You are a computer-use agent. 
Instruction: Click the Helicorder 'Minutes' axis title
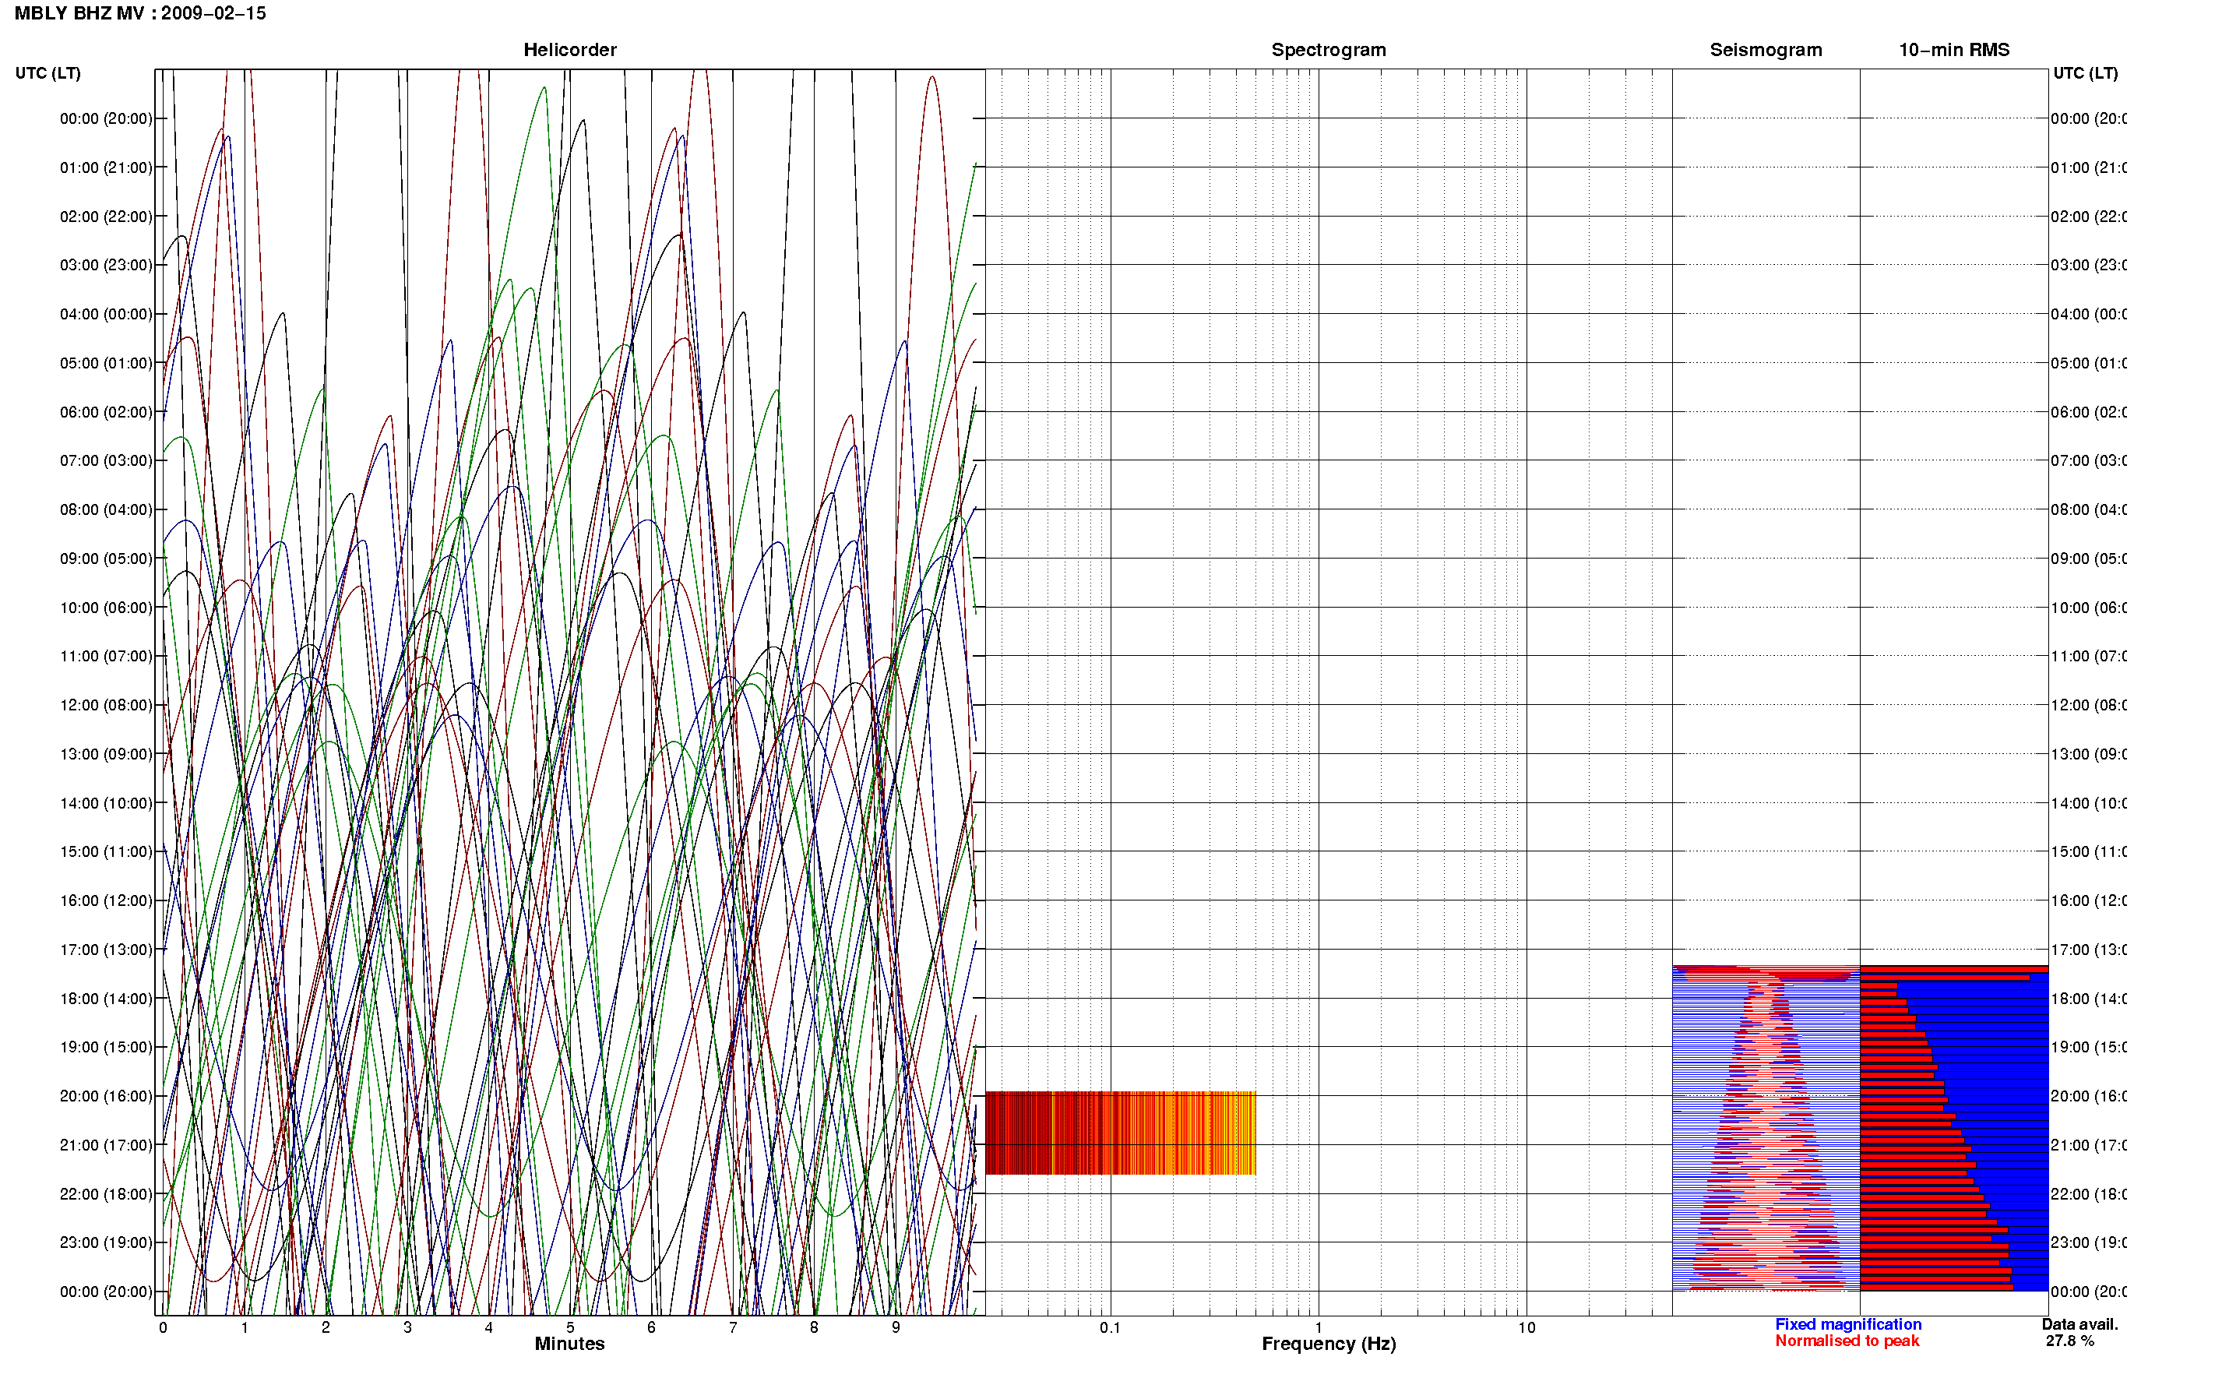[x=569, y=1344]
